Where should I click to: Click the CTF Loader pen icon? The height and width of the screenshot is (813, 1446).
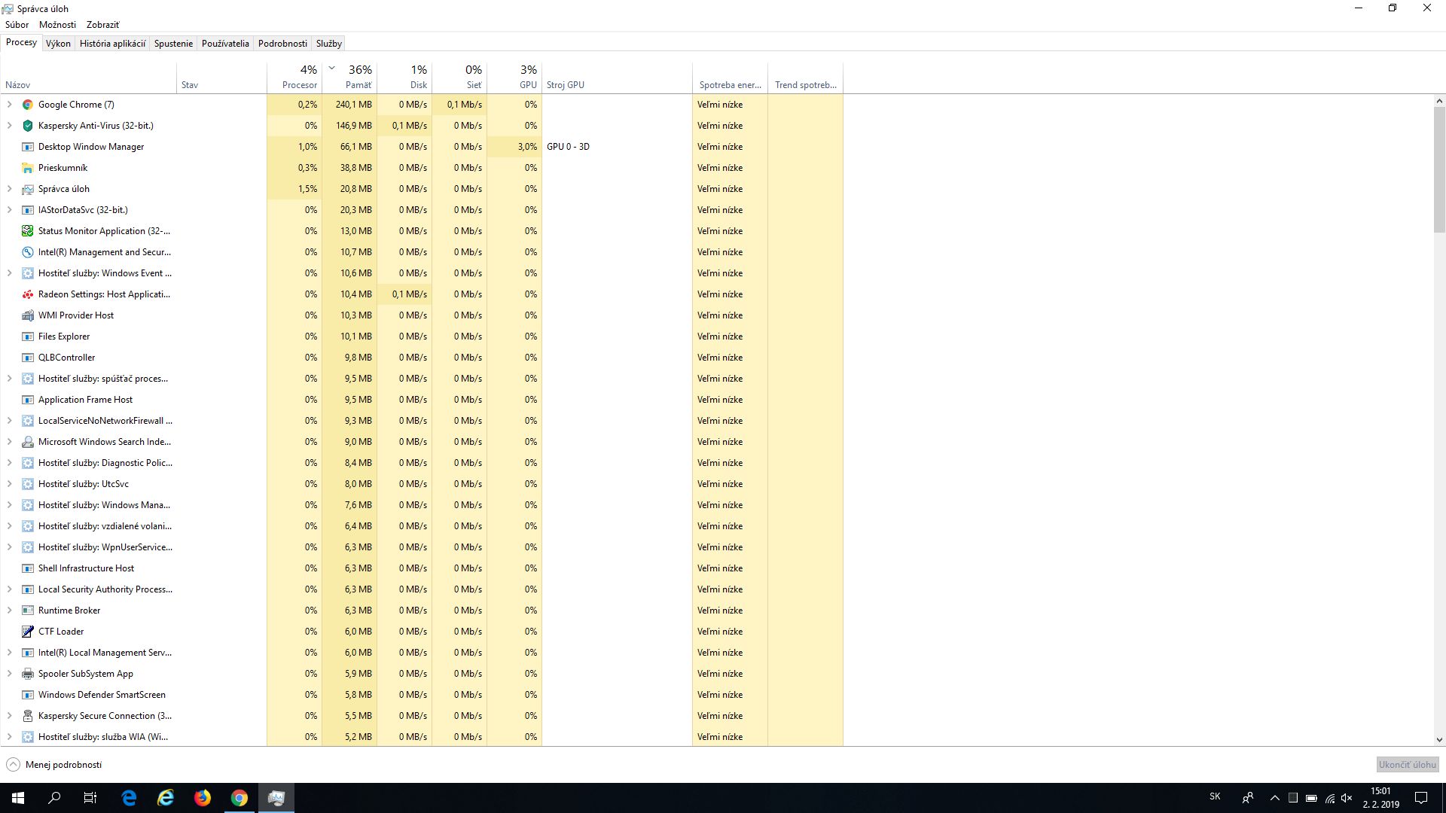point(28,632)
